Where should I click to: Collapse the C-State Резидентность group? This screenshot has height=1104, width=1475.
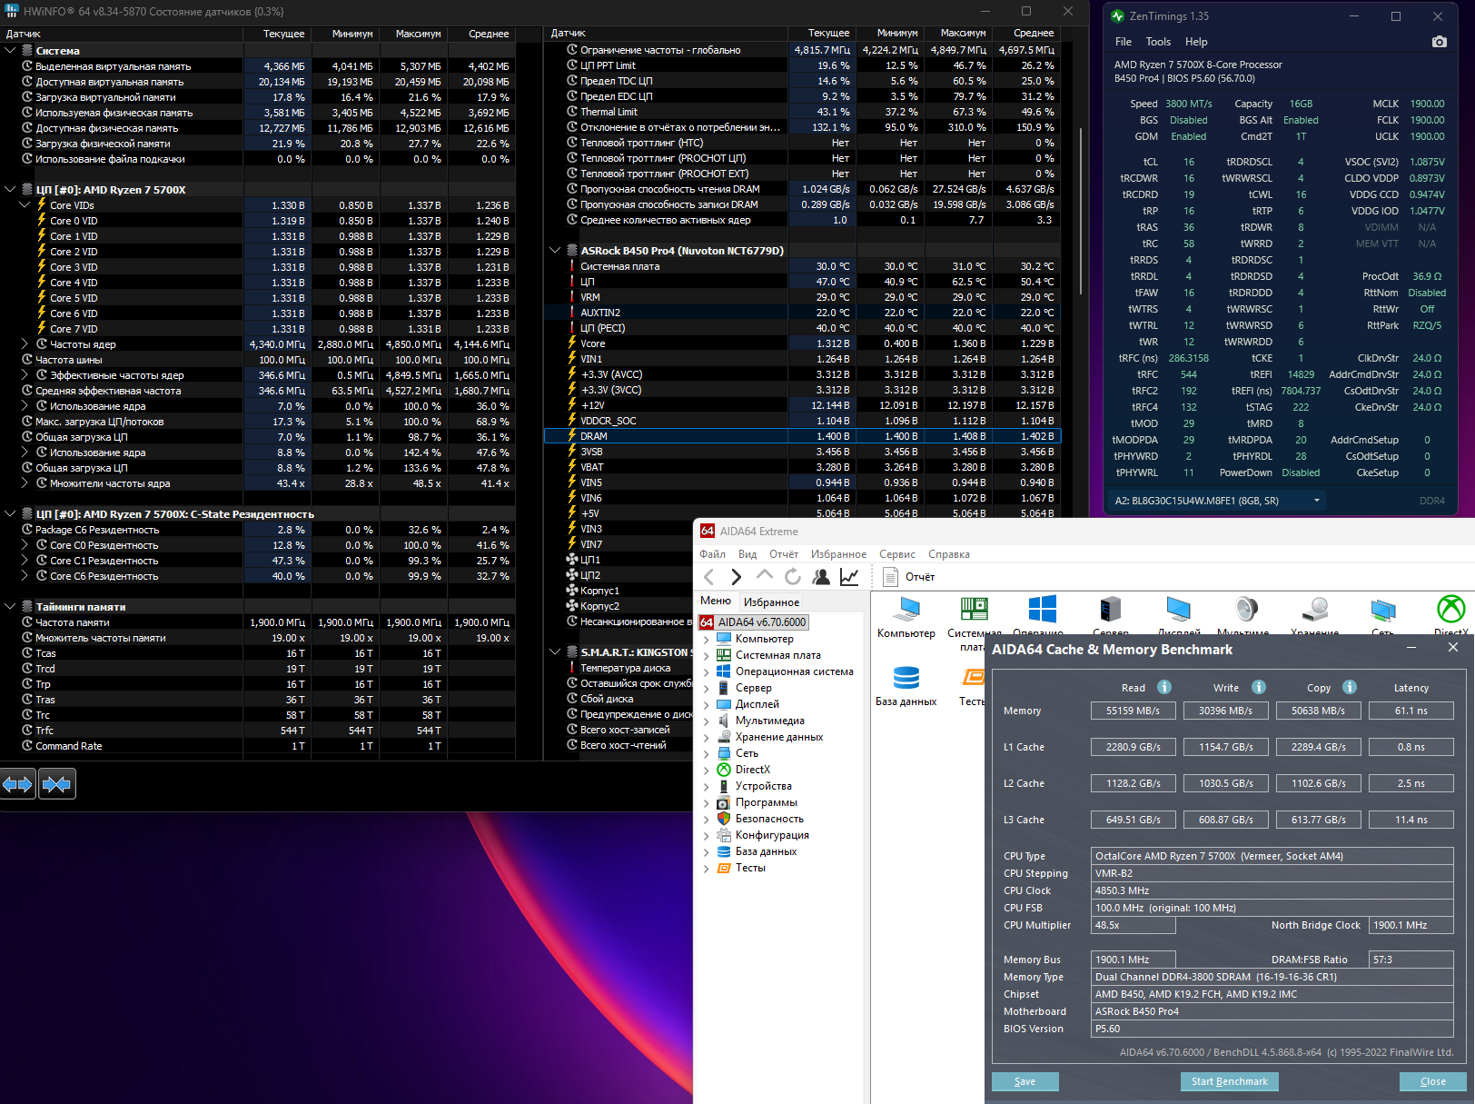[10, 513]
